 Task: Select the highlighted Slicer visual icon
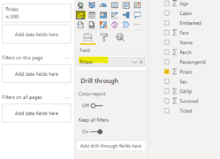click(x=81, y=15)
